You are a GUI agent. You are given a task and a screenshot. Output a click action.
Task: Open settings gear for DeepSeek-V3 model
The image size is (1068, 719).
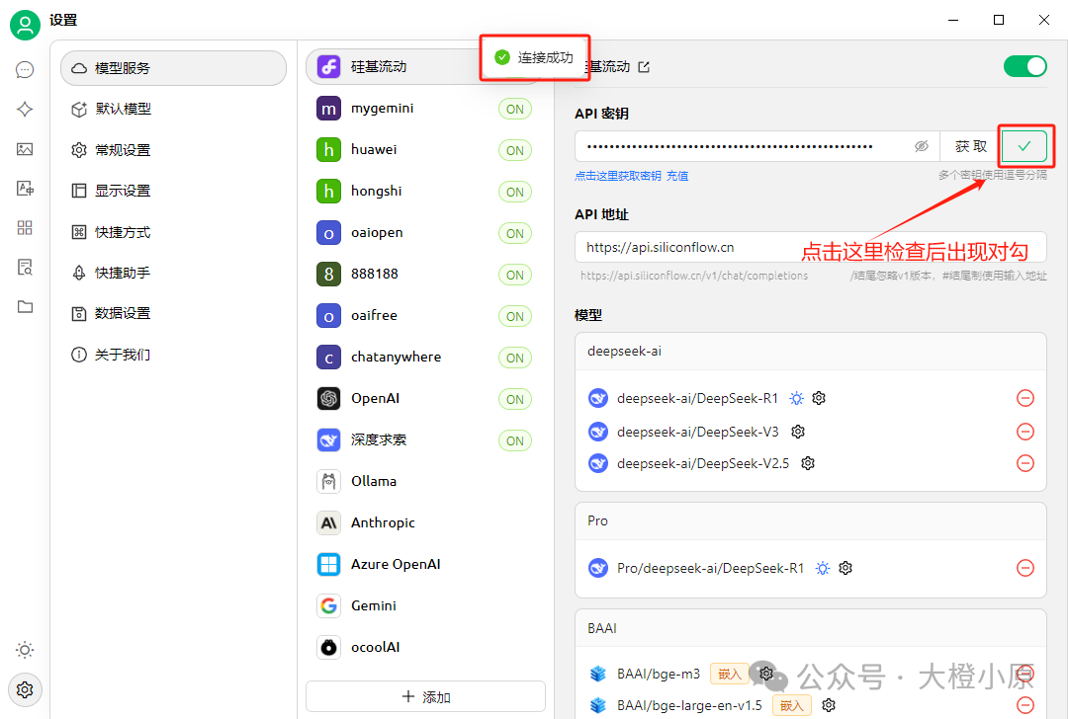pyautogui.click(x=798, y=432)
